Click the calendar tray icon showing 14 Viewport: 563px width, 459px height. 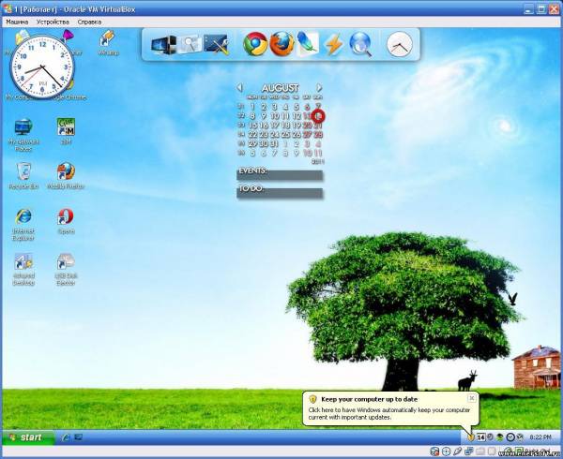pyautogui.click(x=480, y=437)
